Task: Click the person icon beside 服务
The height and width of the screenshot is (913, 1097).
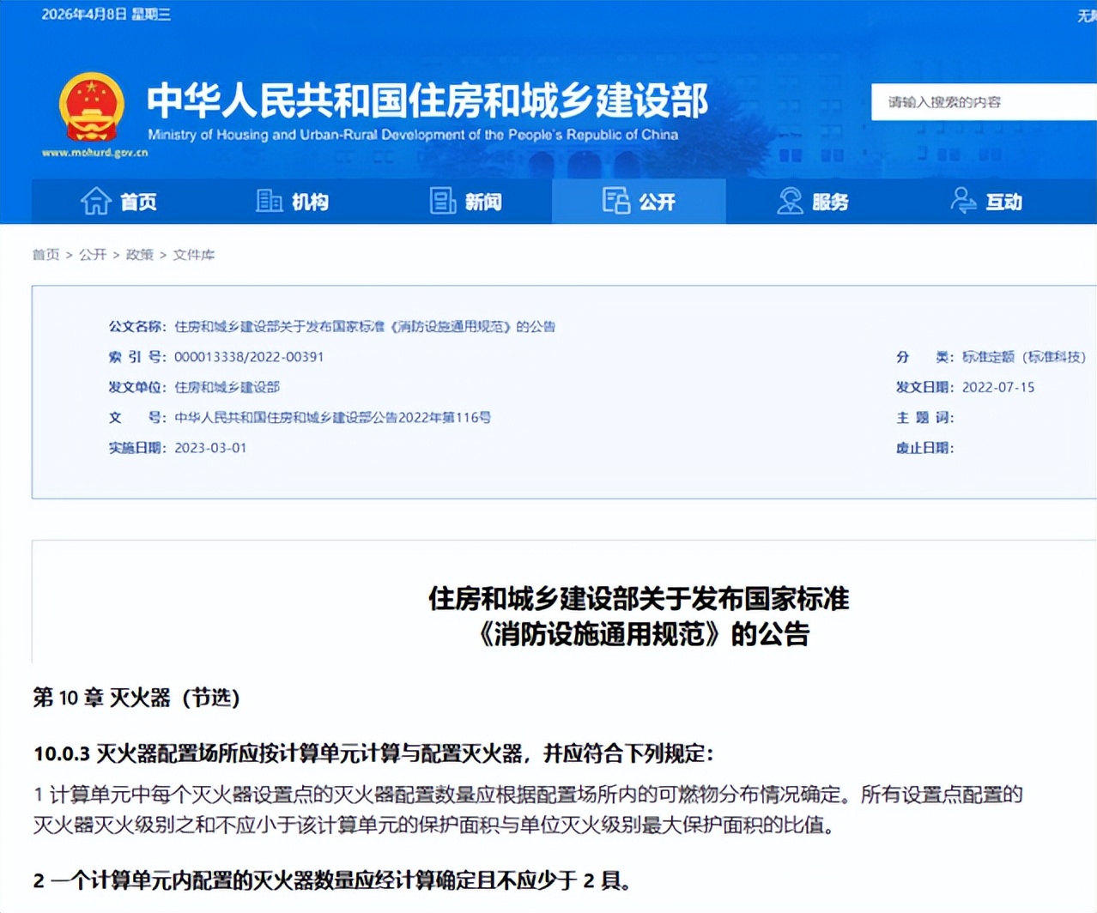Action: [790, 201]
